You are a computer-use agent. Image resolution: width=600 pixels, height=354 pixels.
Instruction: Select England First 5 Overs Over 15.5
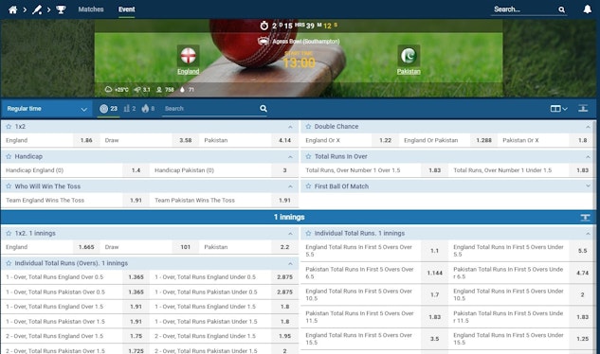click(x=434, y=339)
